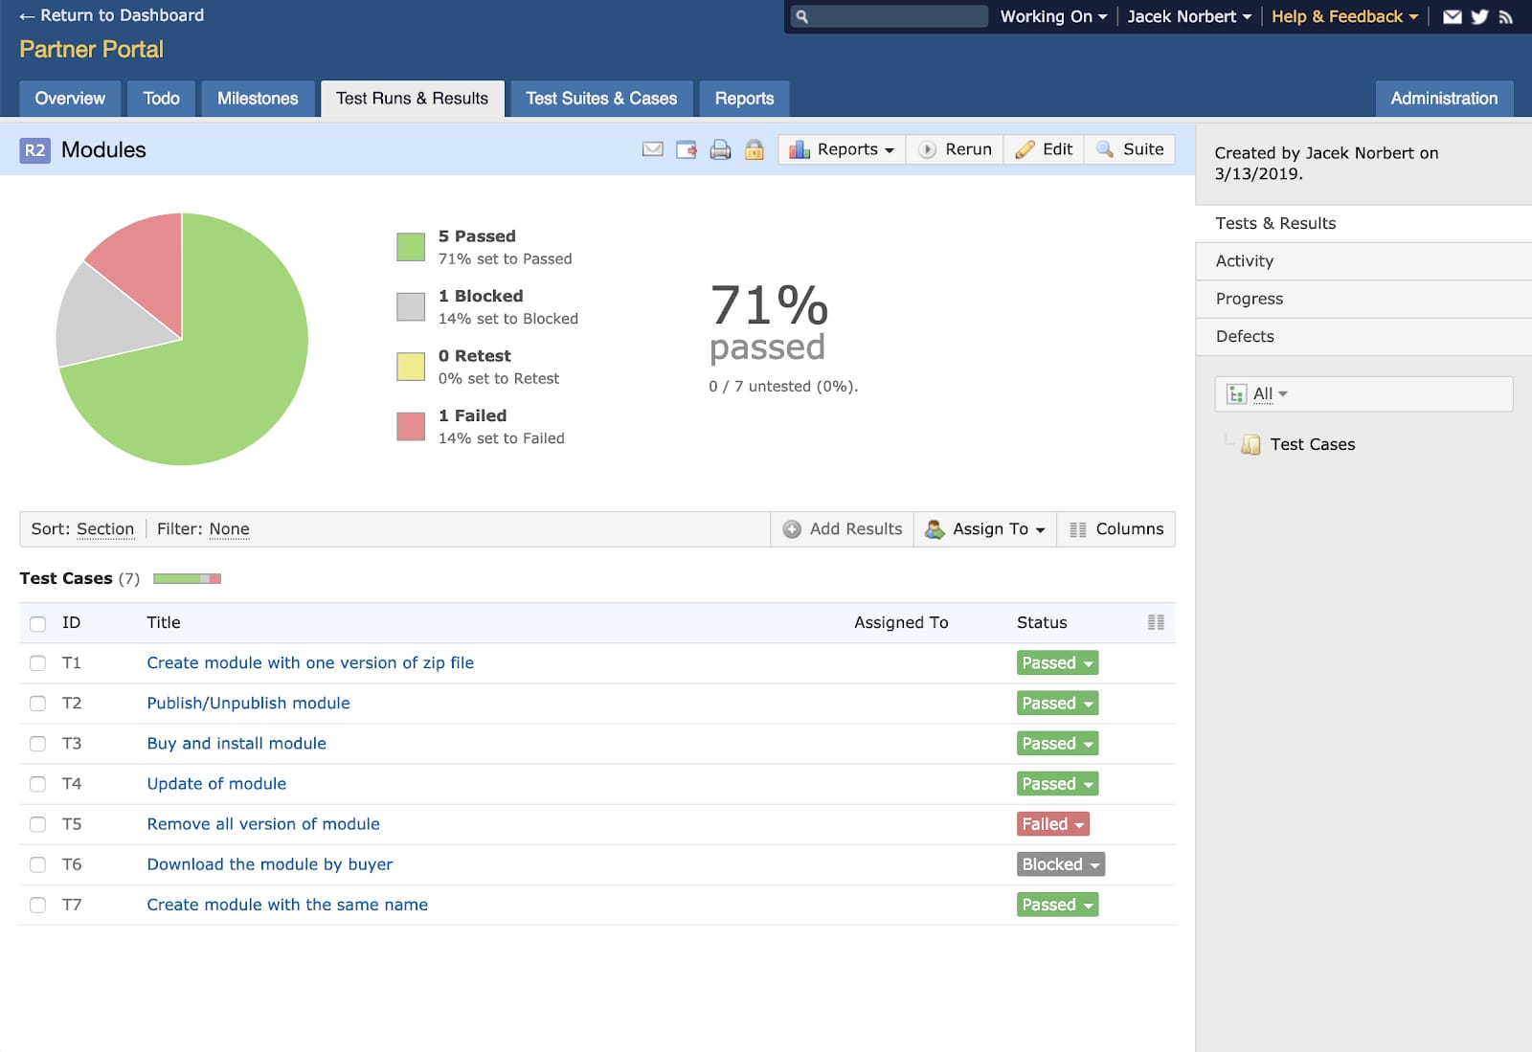
Task: Click the green Passed legend swatch
Action: (411, 247)
